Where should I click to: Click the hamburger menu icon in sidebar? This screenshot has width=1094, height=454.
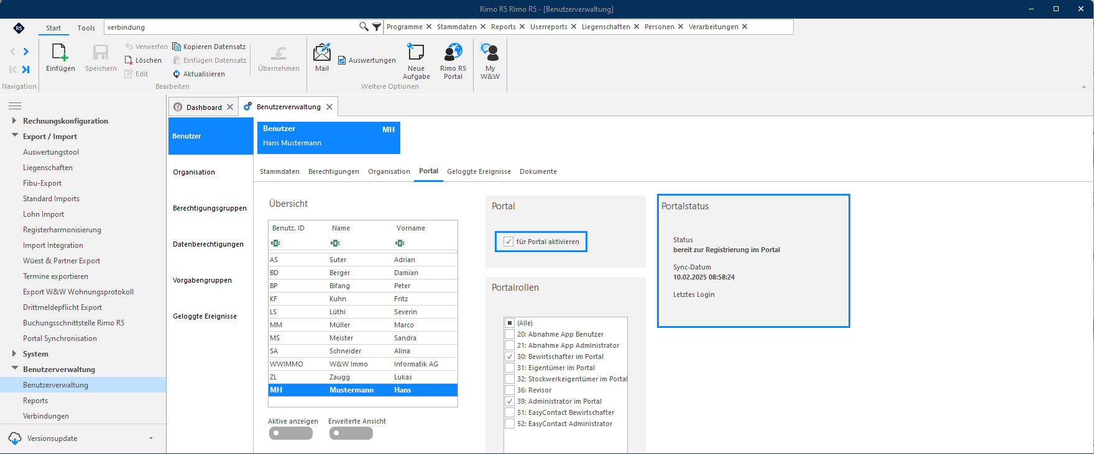click(15, 106)
